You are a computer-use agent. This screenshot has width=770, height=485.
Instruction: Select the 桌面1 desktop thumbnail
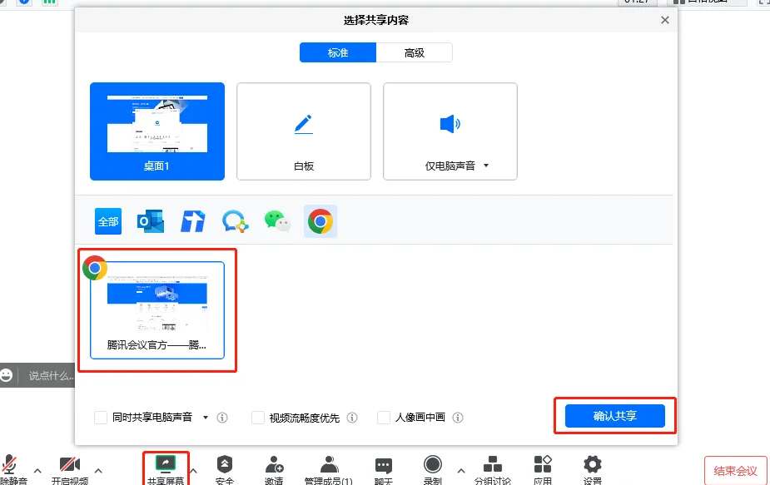[x=157, y=131]
